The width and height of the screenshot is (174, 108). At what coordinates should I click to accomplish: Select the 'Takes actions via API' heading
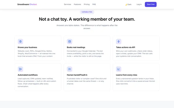pyautogui.click(x=126, y=47)
